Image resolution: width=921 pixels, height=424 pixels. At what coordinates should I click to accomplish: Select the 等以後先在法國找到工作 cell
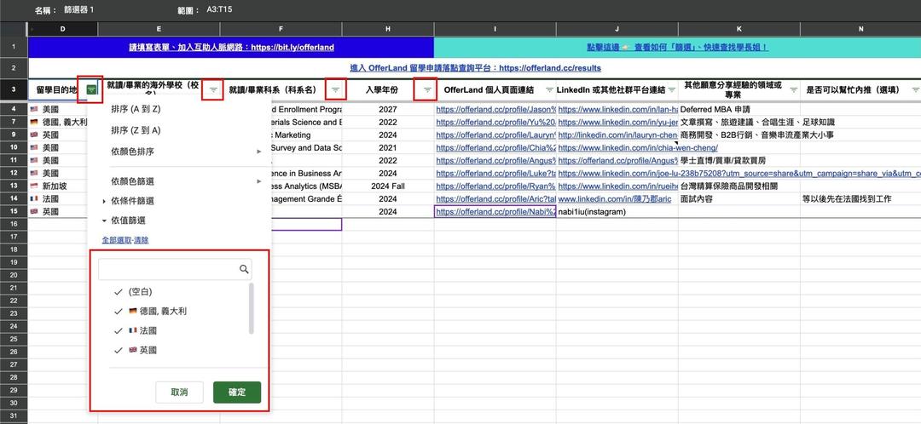tap(860, 199)
